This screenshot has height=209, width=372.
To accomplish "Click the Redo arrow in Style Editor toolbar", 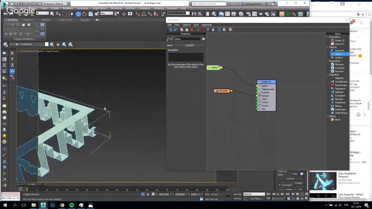I will click(x=175, y=30).
